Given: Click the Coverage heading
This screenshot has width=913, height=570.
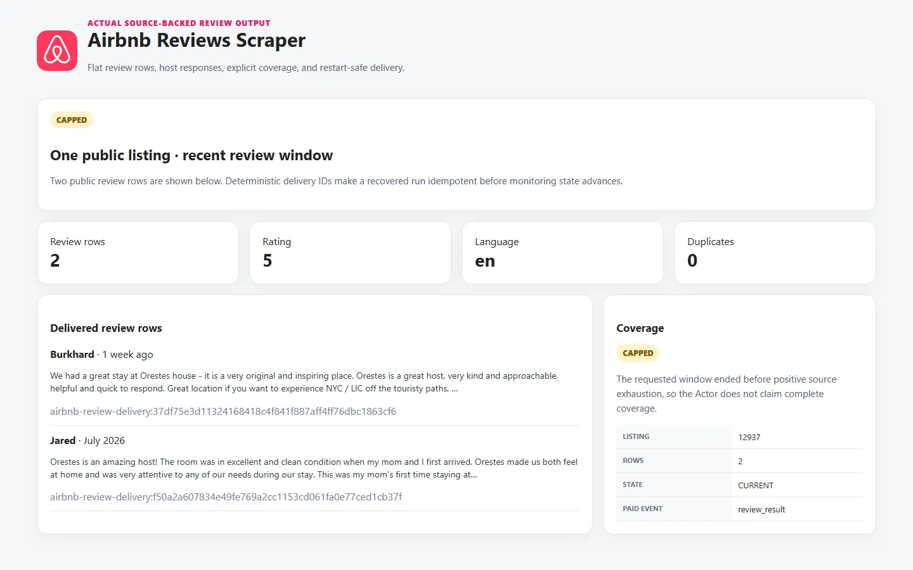Looking at the screenshot, I should (x=640, y=328).
